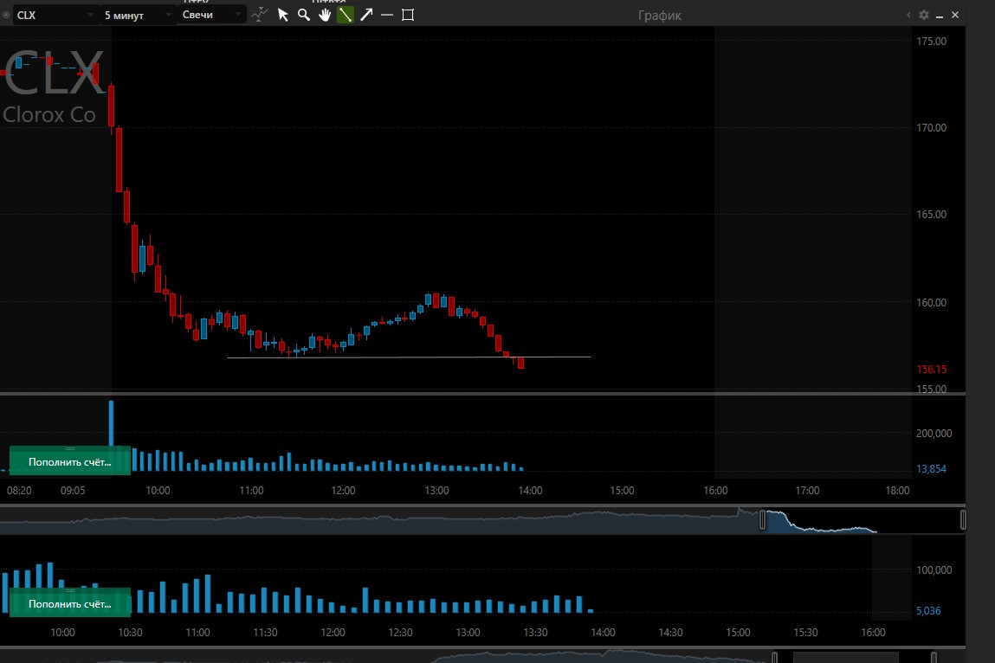Select the pointer cursor tool

283,15
